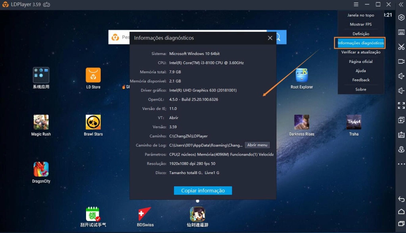Open the Root Explorer app
The width and height of the screenshot is (406, 233).
(302, 78)
